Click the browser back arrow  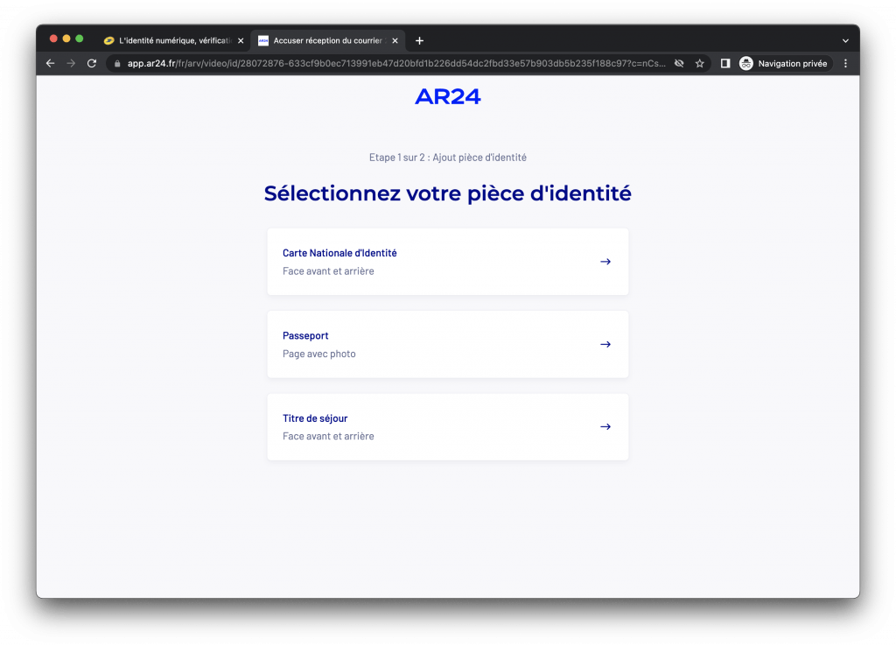[x=50, y=63]
